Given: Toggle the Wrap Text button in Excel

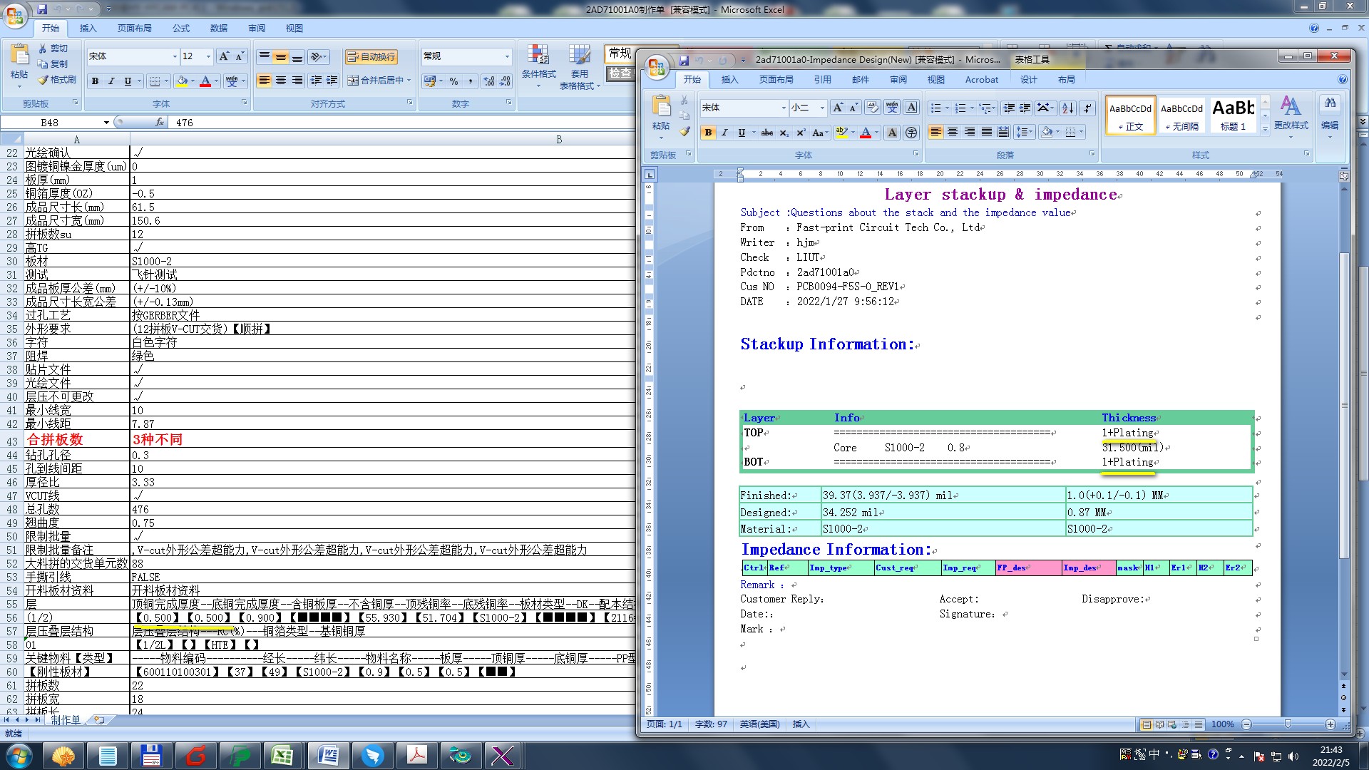Looking at the screenshot, I should click(x=371, y=56).
